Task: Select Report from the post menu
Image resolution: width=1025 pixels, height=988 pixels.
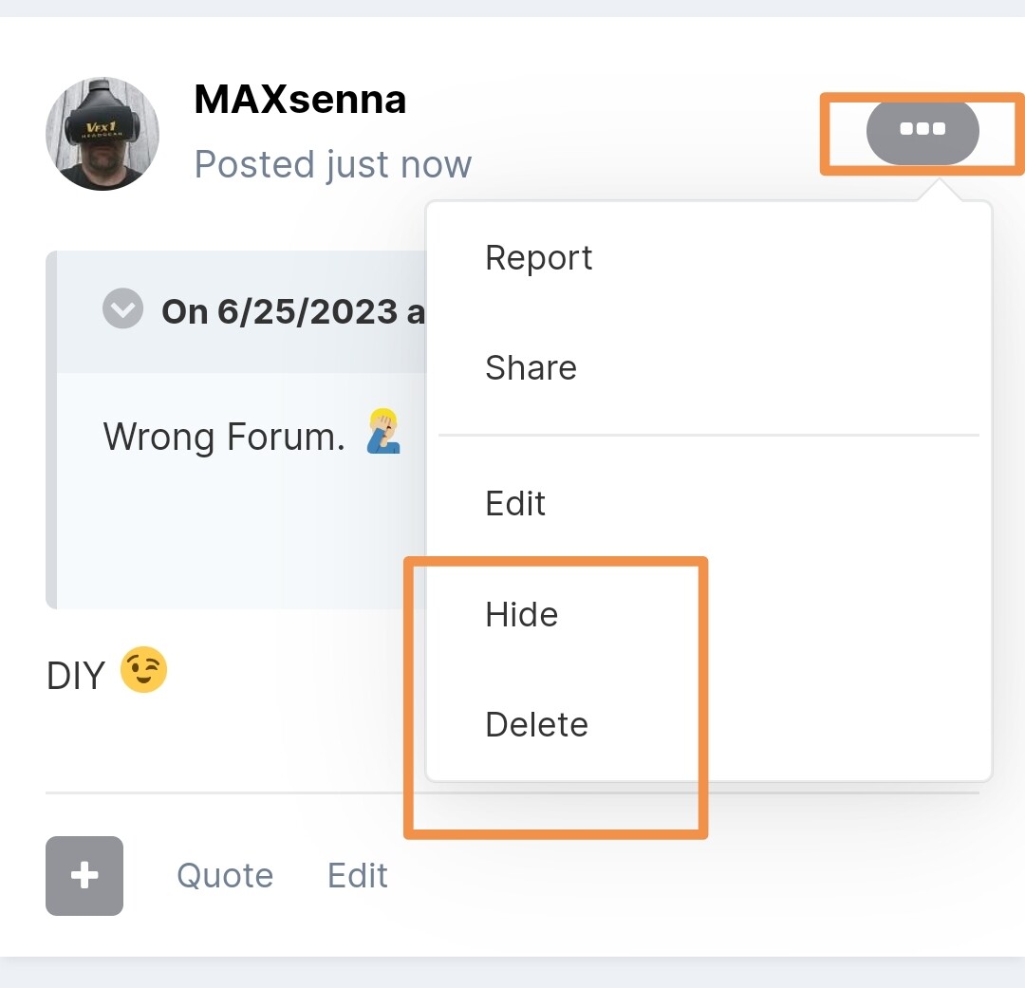Action: 539,257
